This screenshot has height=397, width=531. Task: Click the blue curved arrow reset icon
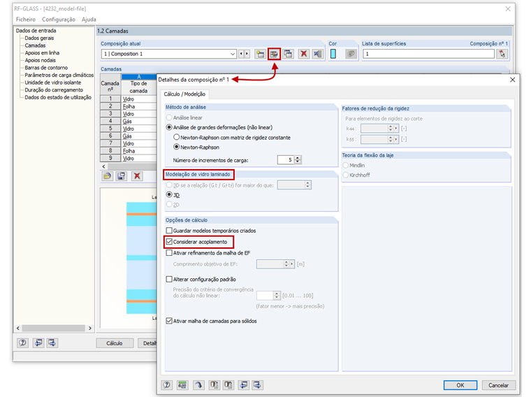point(198,385)
